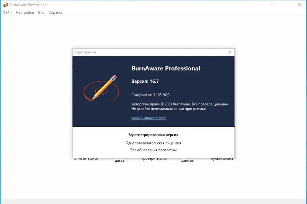Click 'Compiled on 31.05.2023' text
This screenshot has height=204, width=307.
coord(150,95)
